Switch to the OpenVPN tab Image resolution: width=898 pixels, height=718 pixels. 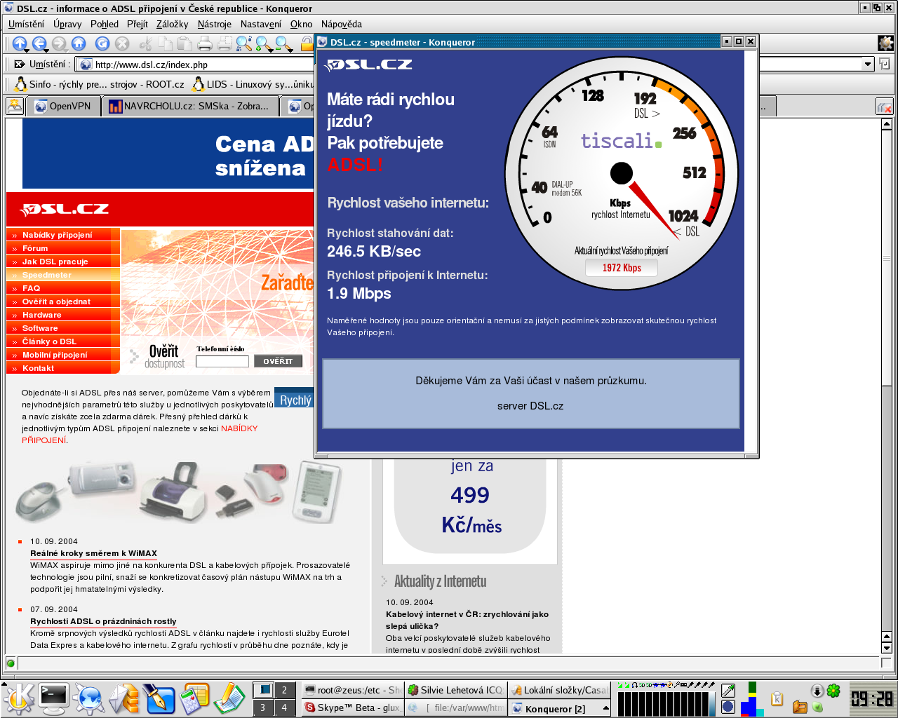tap(63, 107)
